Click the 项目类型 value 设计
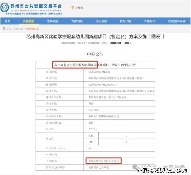Screen dimensions: 191x175 [x=91, y=104]
